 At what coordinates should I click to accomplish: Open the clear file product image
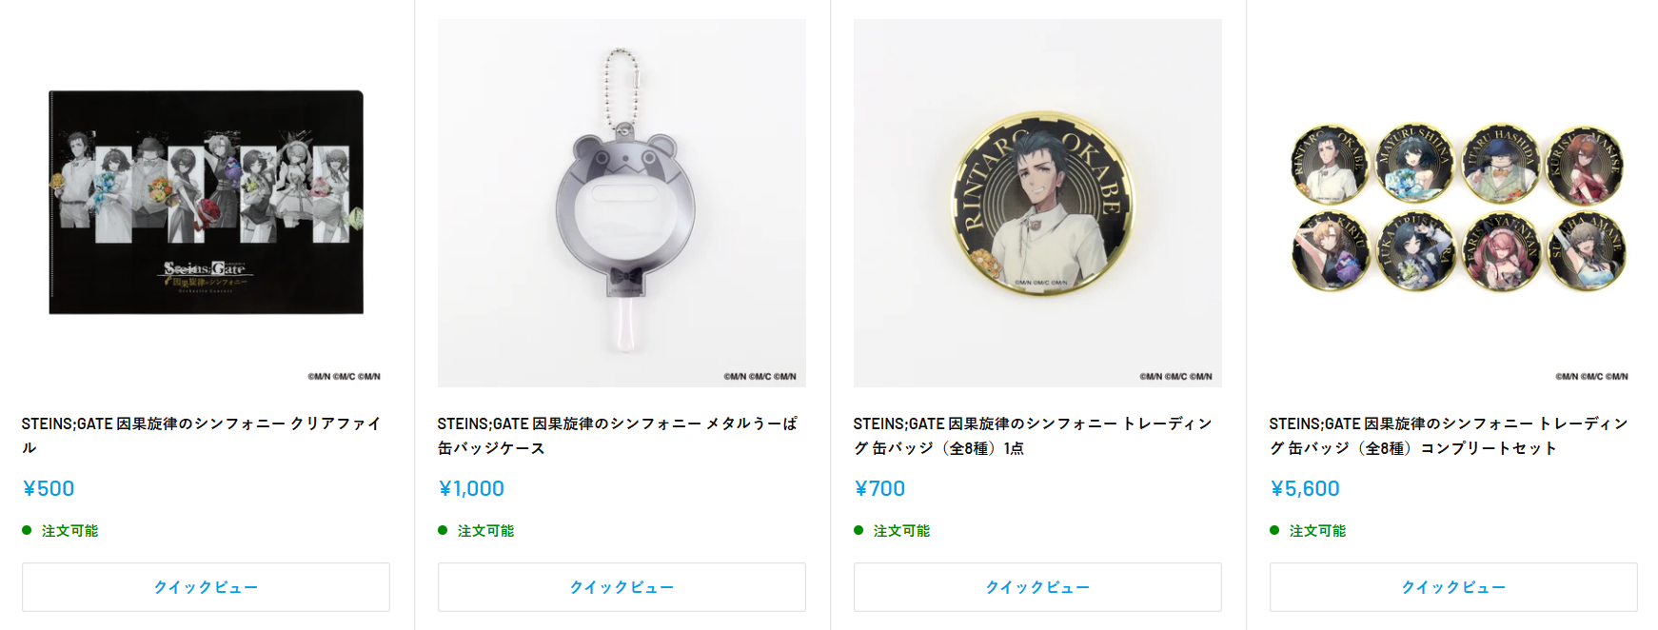206,203
